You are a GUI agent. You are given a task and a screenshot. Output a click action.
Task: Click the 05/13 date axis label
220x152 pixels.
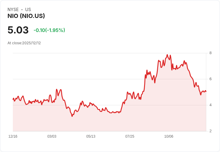coord(91,136)
